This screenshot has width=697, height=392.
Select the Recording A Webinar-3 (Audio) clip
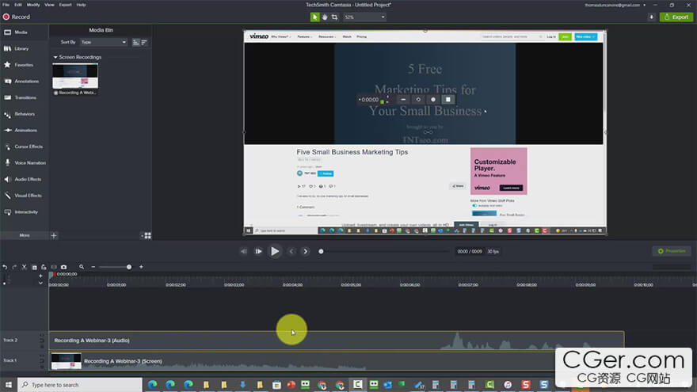click(x=337, y=341)
